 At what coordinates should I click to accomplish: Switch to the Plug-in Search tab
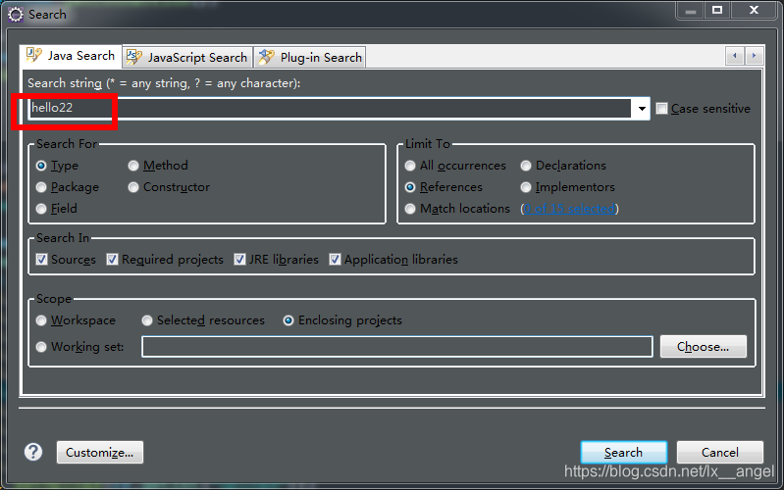(x=310, y=57)
